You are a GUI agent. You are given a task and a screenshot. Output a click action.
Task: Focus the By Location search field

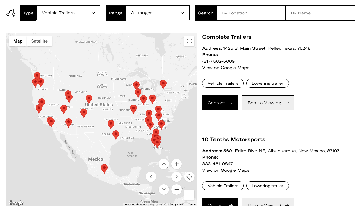click(251, 13)
